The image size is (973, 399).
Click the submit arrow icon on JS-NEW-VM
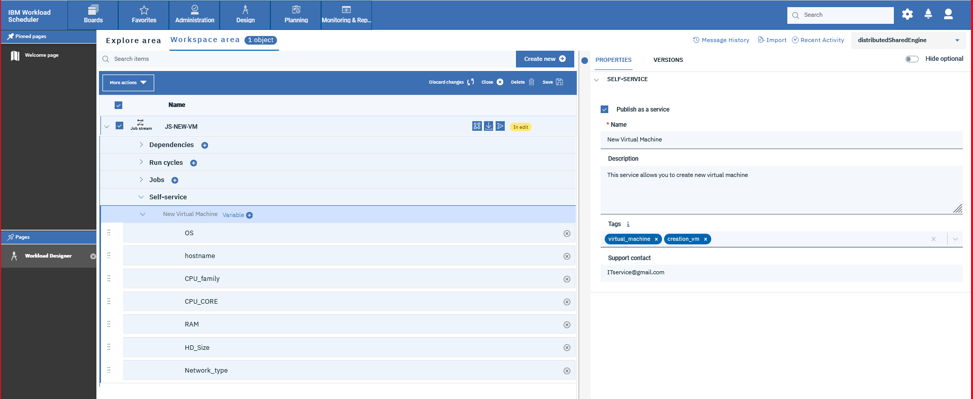coord(500,126)
